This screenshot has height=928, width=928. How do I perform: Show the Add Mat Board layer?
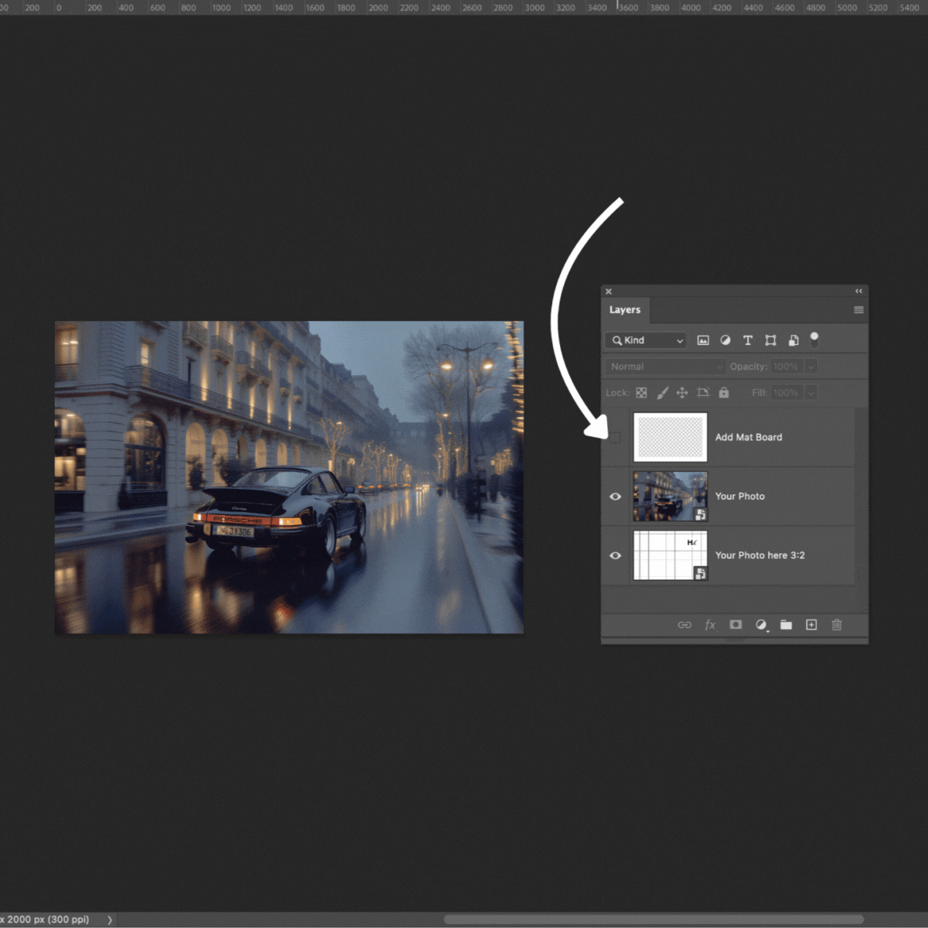[x=616, y=438]
